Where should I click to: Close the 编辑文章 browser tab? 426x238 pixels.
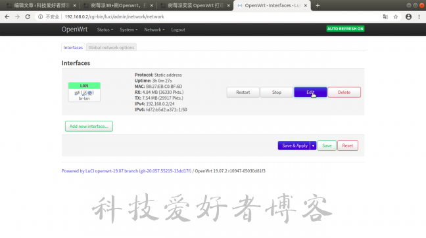75,5
